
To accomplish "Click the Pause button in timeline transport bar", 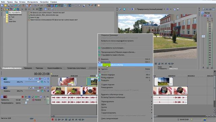I will click(x=66, y=119).
